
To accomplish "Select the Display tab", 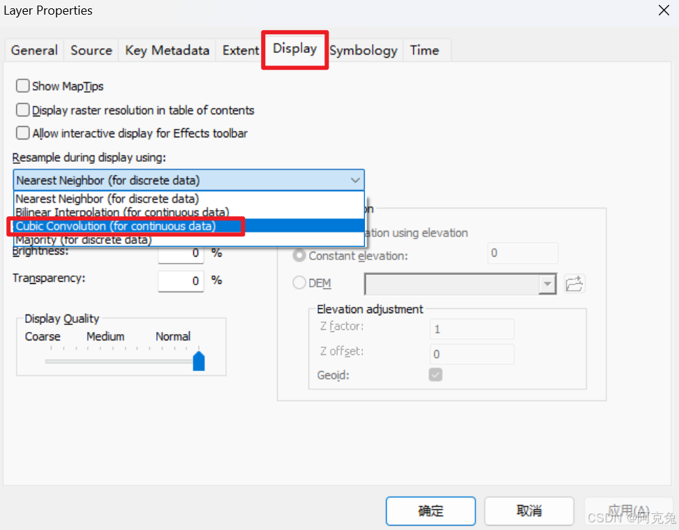I will coord(295,49).
